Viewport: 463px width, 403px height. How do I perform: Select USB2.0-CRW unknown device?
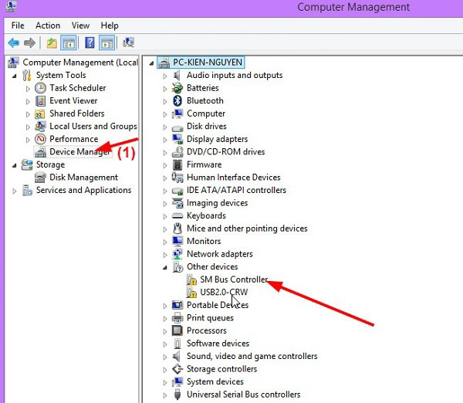[224, 292]
